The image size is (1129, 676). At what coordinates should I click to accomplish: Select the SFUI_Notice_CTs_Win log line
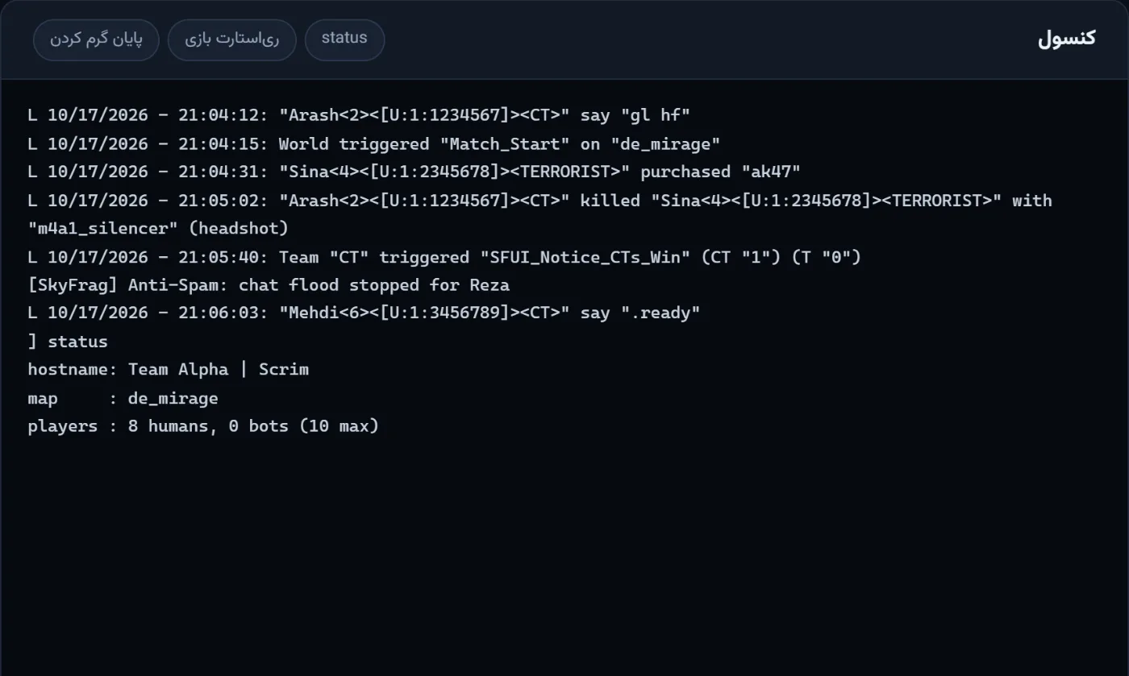pyautogui.click(x=444, y=256)
